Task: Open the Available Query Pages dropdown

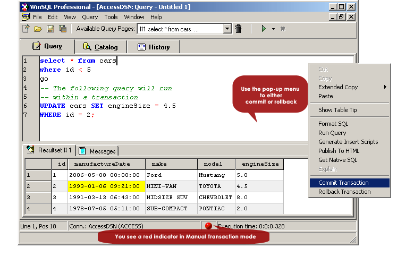Action: point(227,29)
